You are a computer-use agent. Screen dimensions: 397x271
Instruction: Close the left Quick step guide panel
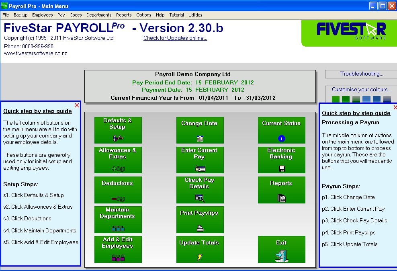77,105
